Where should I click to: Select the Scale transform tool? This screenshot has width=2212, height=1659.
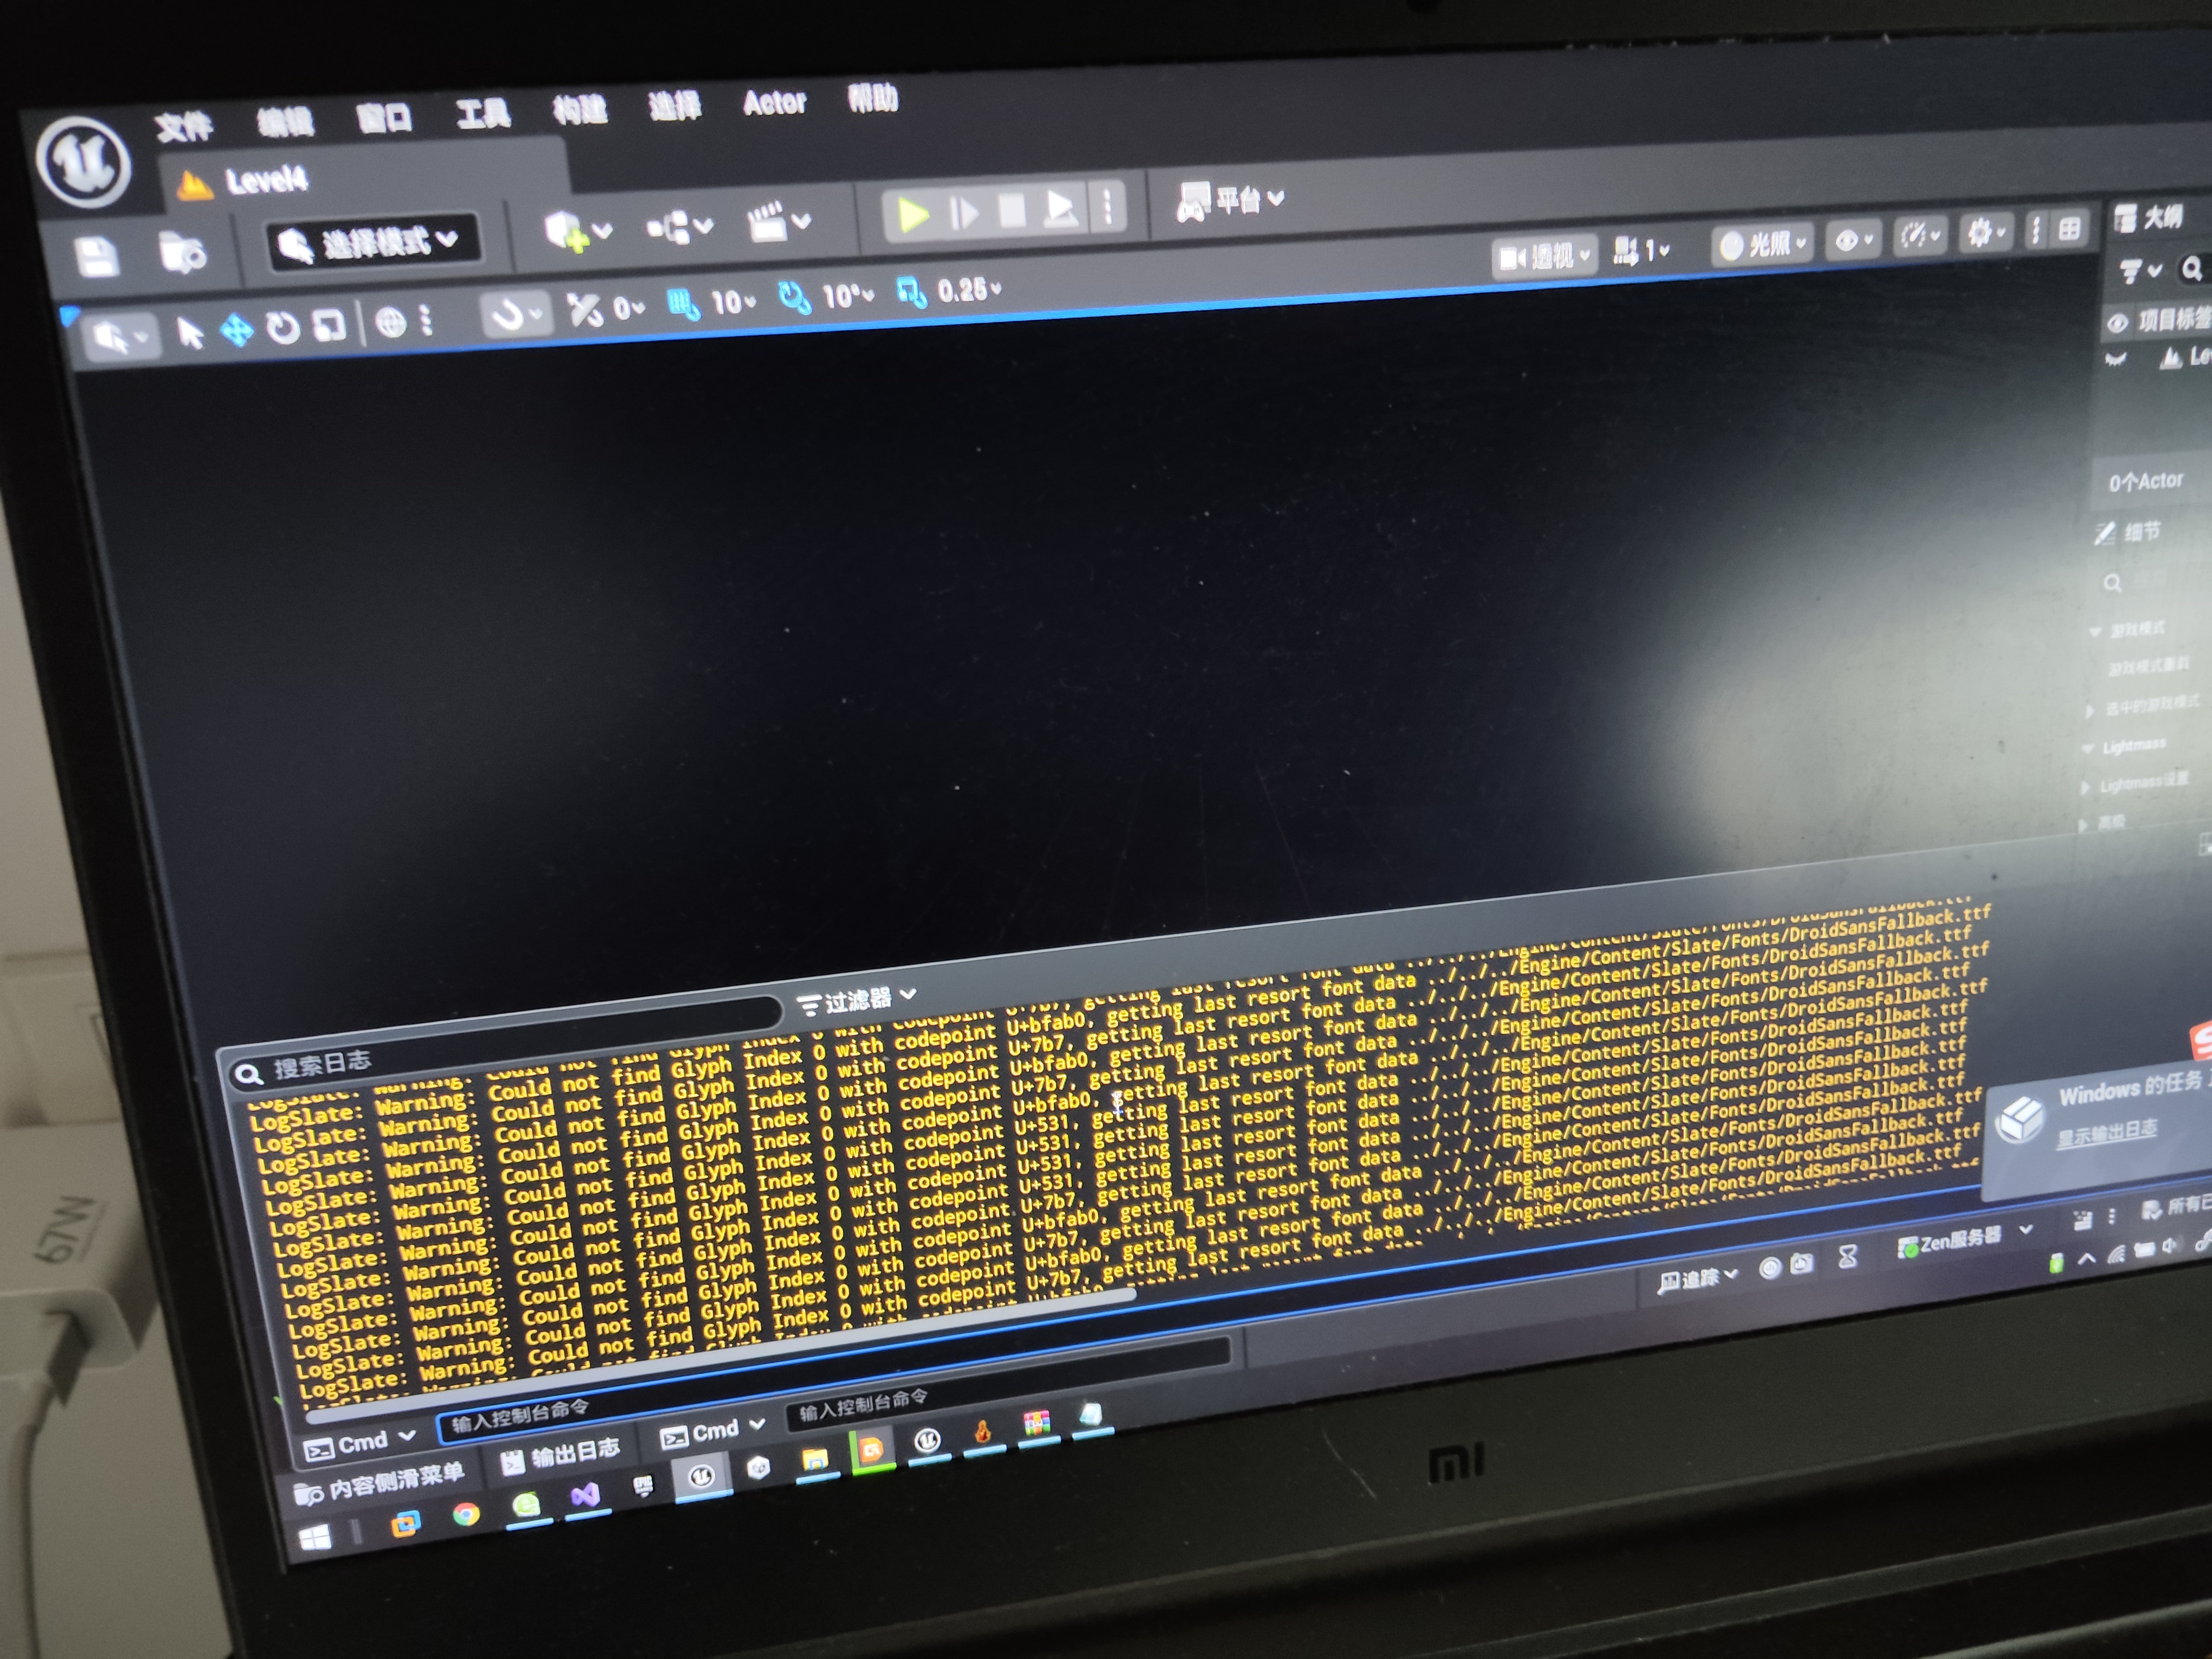[x=329, y=325]
